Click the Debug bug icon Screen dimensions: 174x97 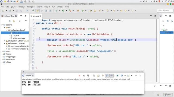[x=57, y=11]
